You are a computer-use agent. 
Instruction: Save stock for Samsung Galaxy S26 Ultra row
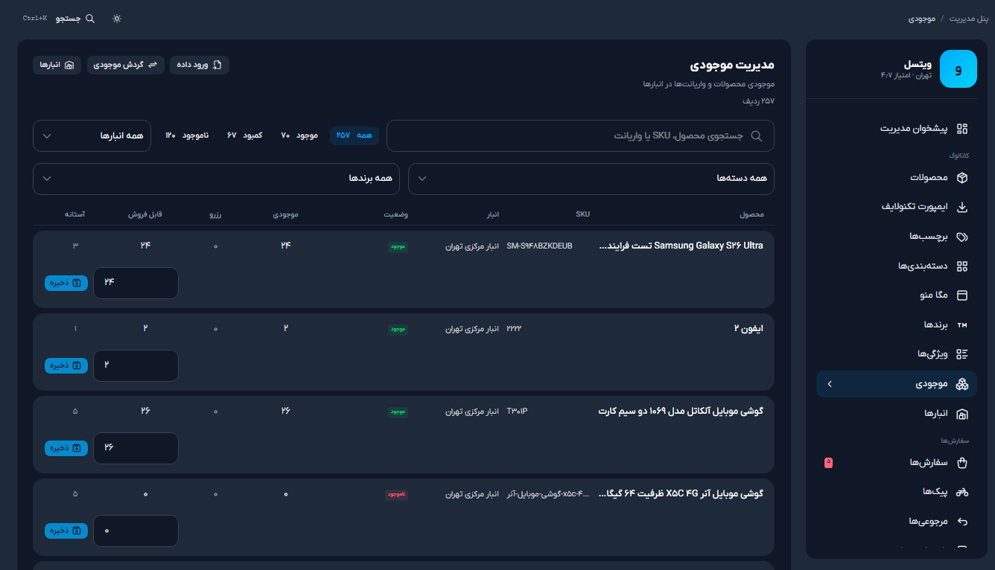coord(66,283)
